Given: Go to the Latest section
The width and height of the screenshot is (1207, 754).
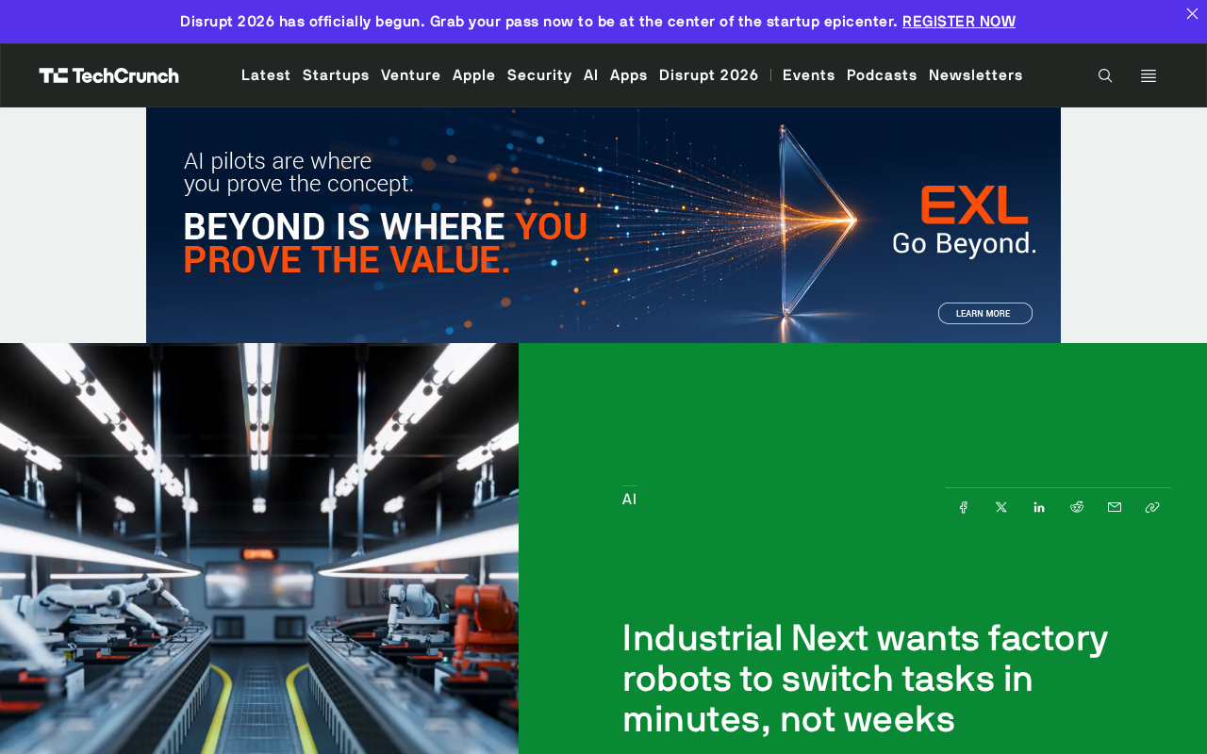Looking at the screenshot, I should [x=266, y=75].
